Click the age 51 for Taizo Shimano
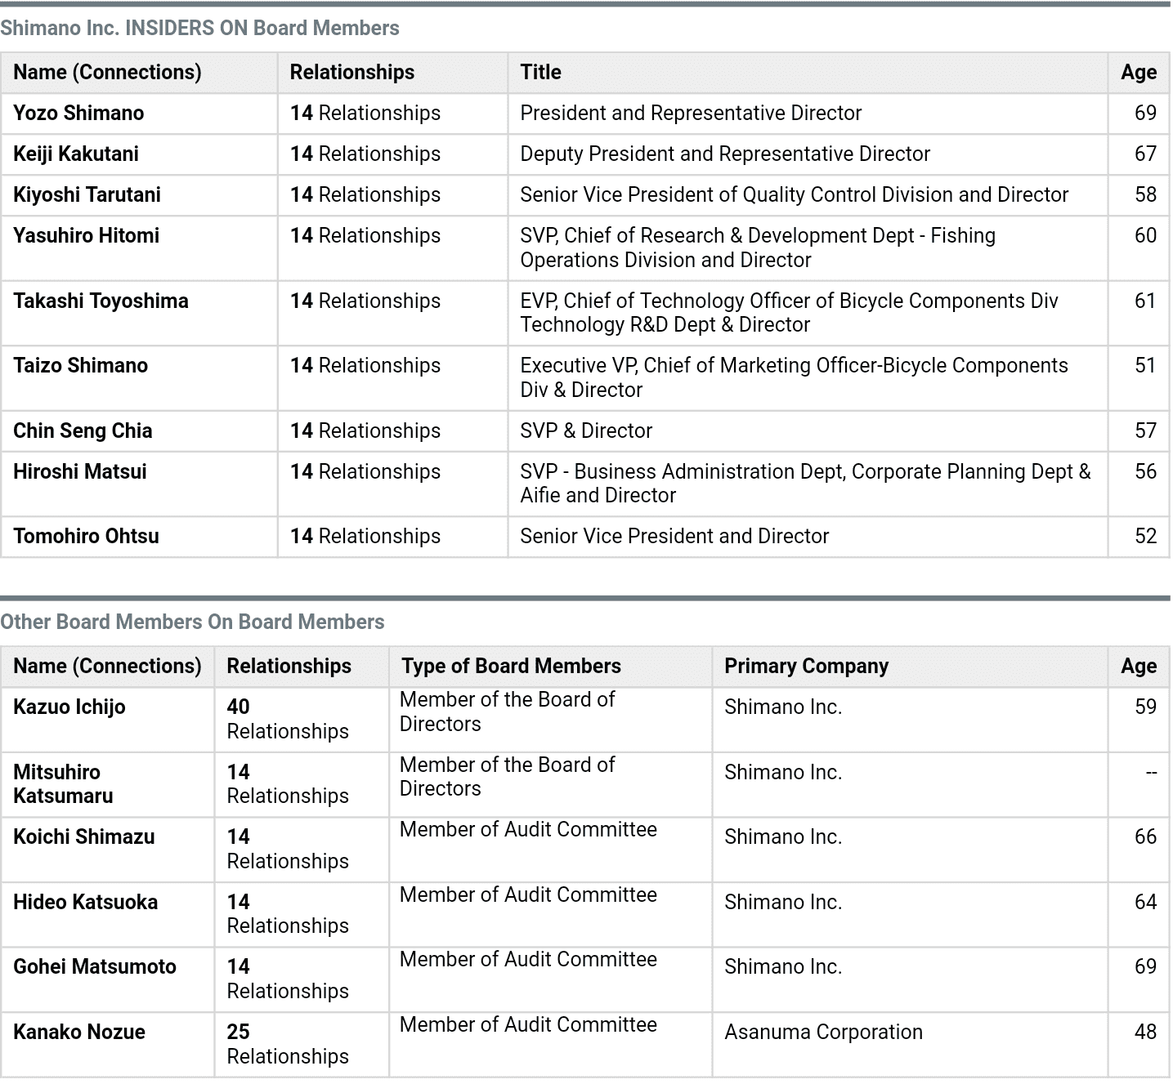 click(x=1145, y=366)
